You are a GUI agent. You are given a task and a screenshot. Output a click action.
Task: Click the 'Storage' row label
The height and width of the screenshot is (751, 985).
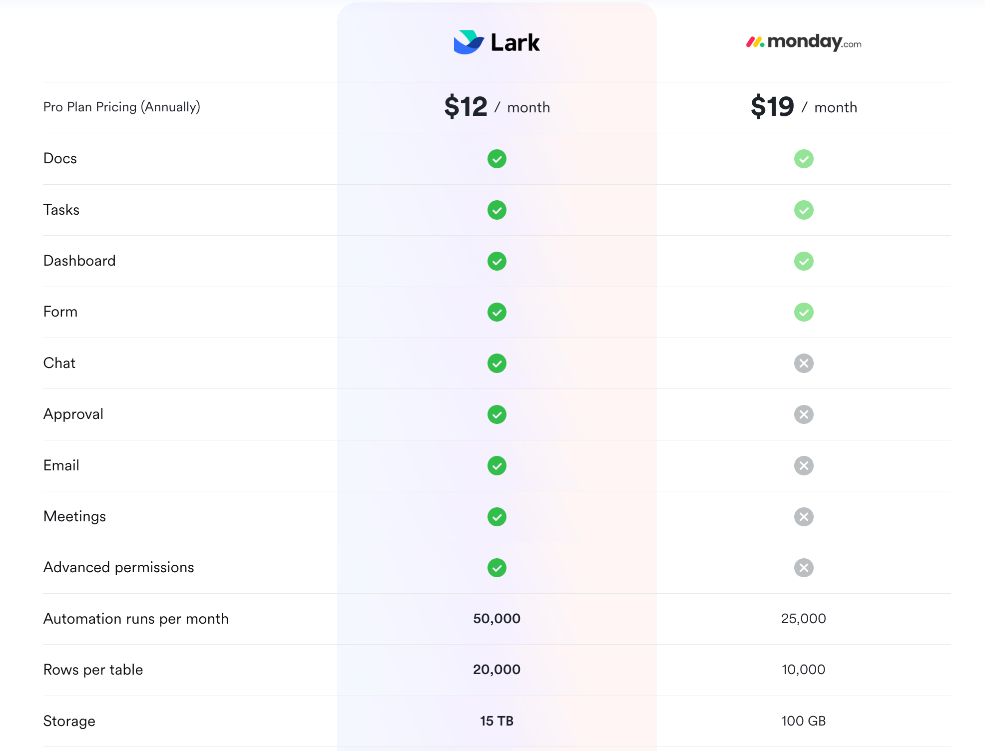pos(69,722)
